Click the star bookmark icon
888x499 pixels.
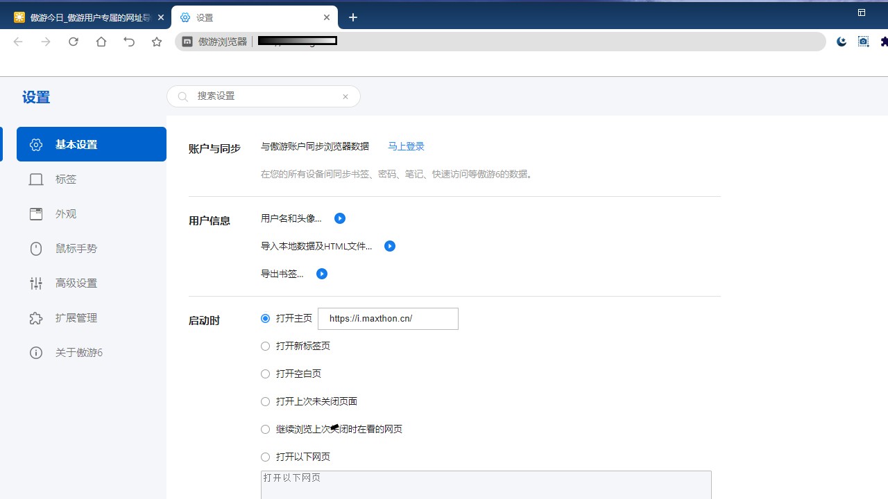[x=157, y=42]
